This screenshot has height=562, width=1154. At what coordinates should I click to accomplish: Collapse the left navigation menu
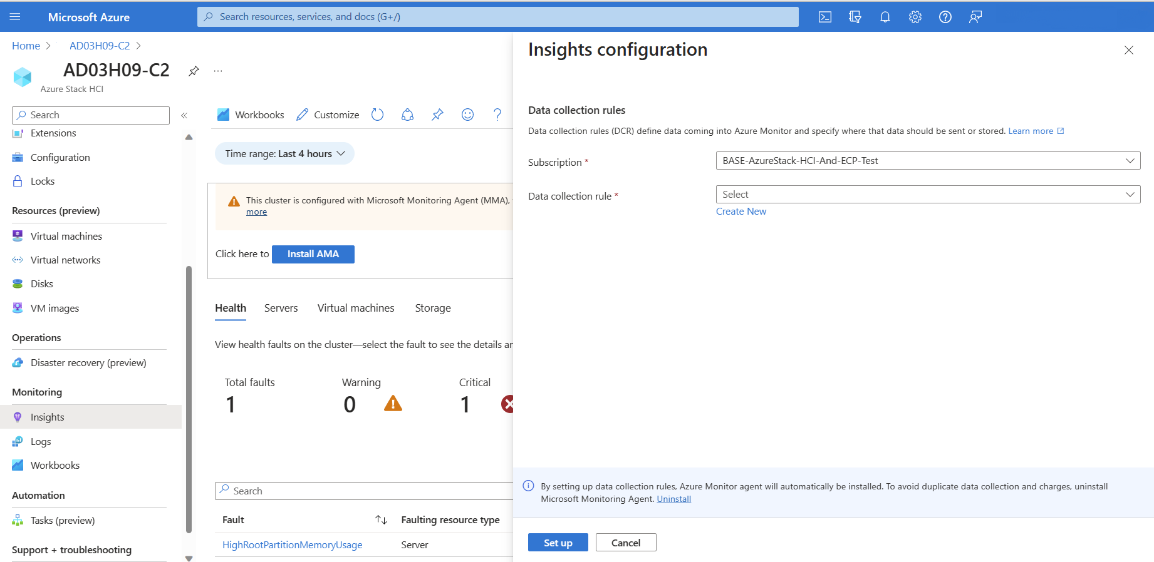coord(184,115)
